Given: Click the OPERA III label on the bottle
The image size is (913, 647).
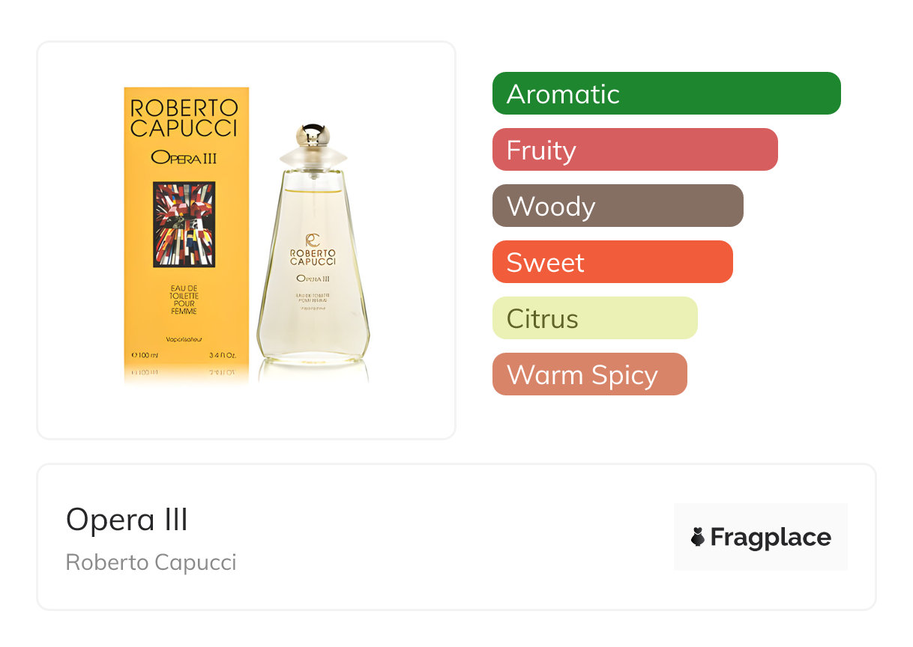Looking at the screenshot, I should (313, 279).
